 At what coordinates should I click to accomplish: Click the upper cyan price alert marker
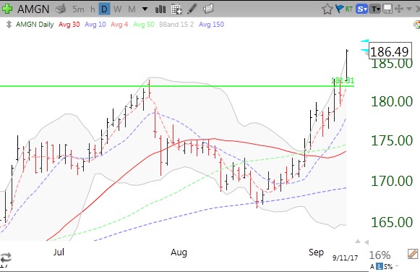364,41
